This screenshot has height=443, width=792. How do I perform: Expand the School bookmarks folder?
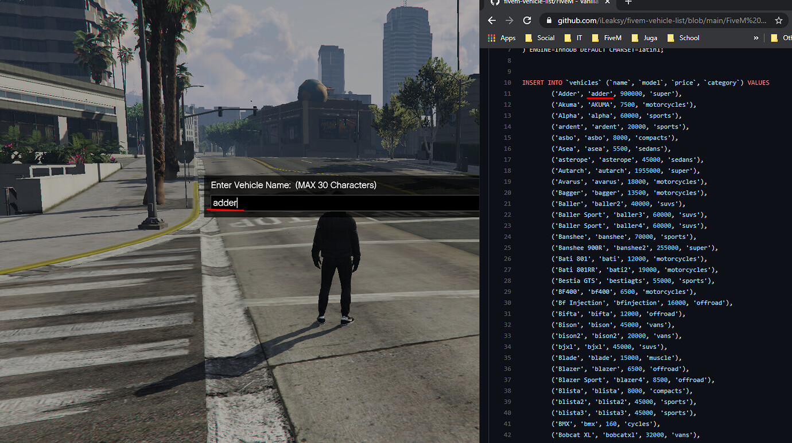click(x=683, y=38)
